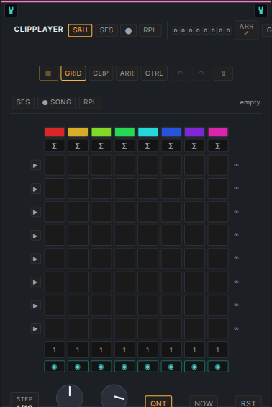This screenshot has width=272, height=407.
Task: Click the shift up-arrow icon
Action: pos(223,73)
